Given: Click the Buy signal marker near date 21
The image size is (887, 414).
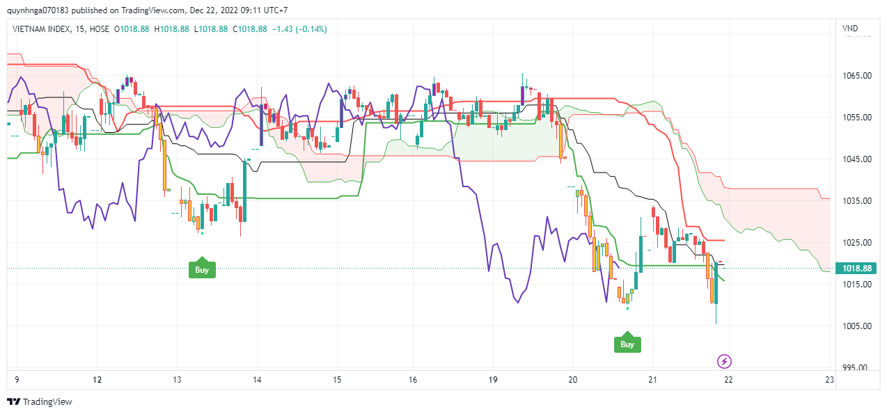Looking at the screenshot, I should (x=627, y=344).
